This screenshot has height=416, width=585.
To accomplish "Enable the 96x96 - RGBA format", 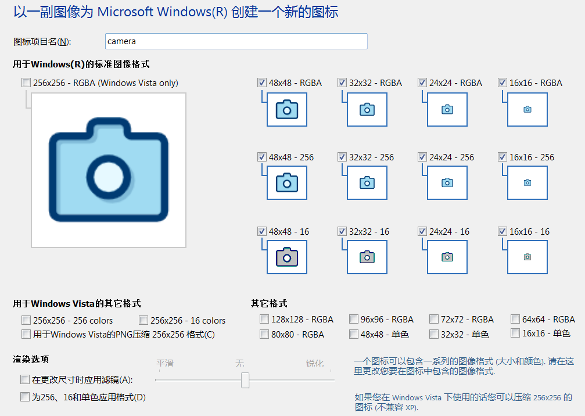I will 353,318.
